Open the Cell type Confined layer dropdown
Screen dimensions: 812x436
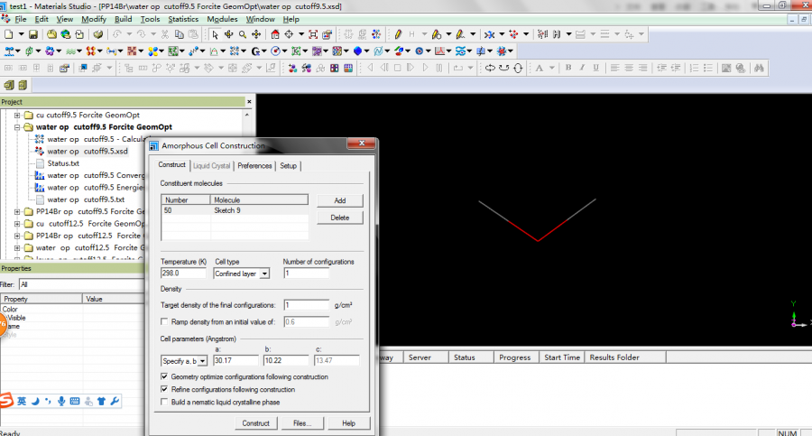263,274
